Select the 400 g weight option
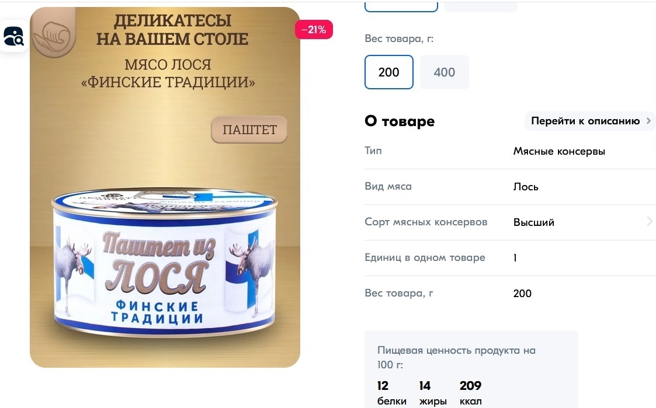Viewport: 656px width, 408px height. [445, 72]
